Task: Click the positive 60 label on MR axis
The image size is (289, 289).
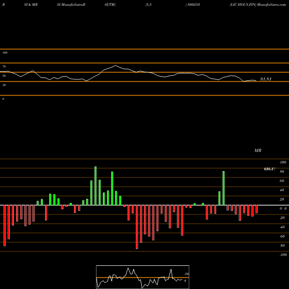Action: (282, 181)
